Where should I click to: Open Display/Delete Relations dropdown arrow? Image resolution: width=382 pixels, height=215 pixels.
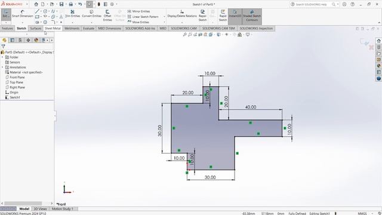point(182,23)
